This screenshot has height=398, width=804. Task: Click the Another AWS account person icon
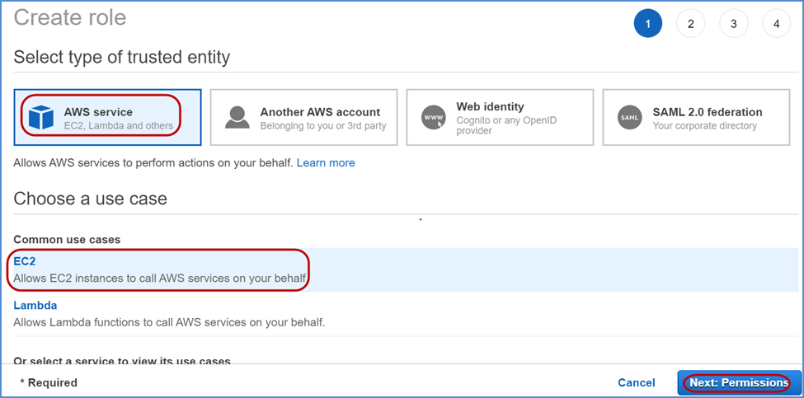[x=237, y=117]
